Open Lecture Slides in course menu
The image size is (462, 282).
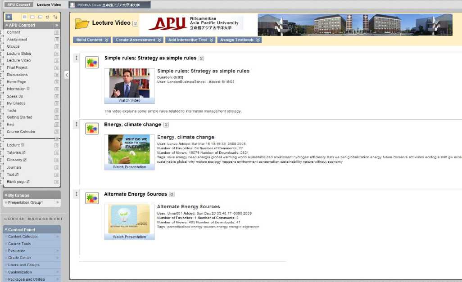19,54
